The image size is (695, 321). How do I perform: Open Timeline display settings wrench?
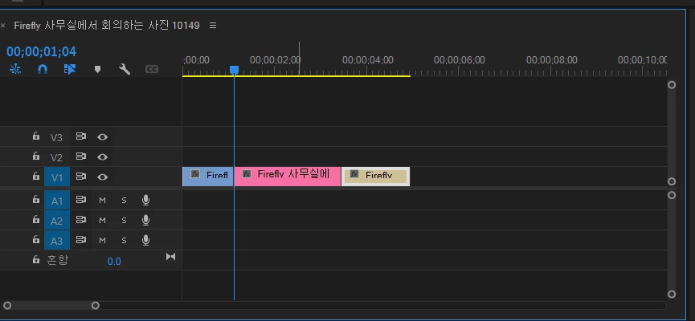[125, 69]
